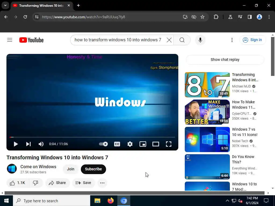Click the install app icon in address bar
Image resolution: width=275 pixels, height=206 pixels.
(x=185, y=17)
